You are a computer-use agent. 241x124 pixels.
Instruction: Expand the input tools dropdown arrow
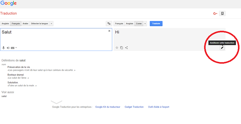pos(16,48)
